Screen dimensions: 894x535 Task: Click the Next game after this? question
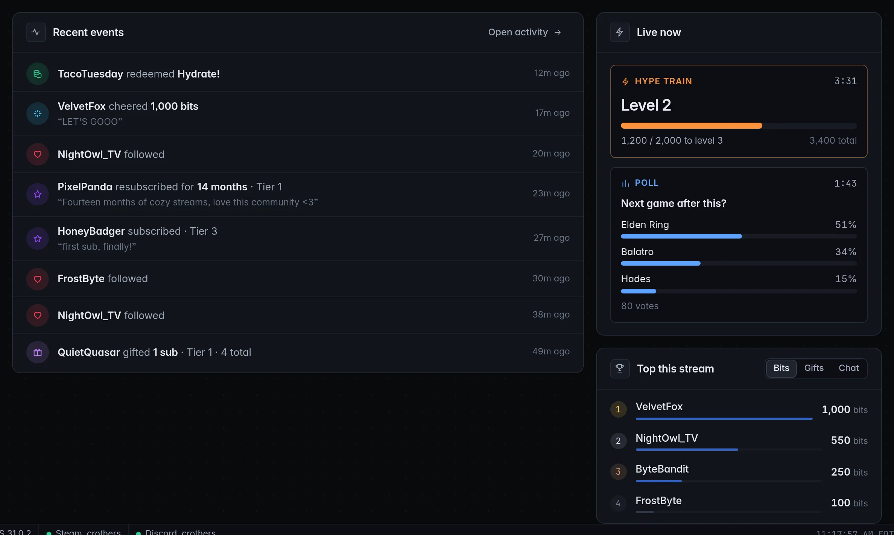674,203
